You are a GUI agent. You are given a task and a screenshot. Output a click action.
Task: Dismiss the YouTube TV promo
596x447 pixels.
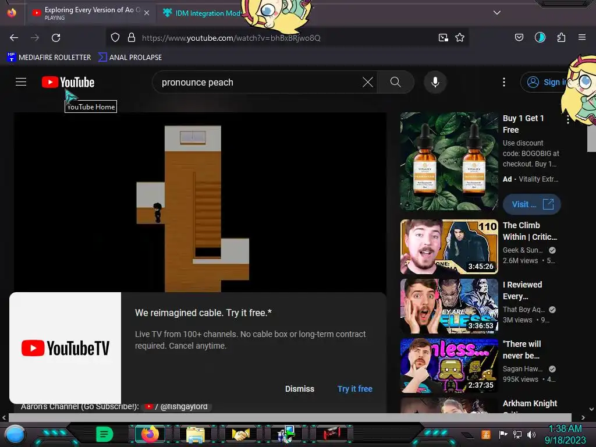[300, 389]
